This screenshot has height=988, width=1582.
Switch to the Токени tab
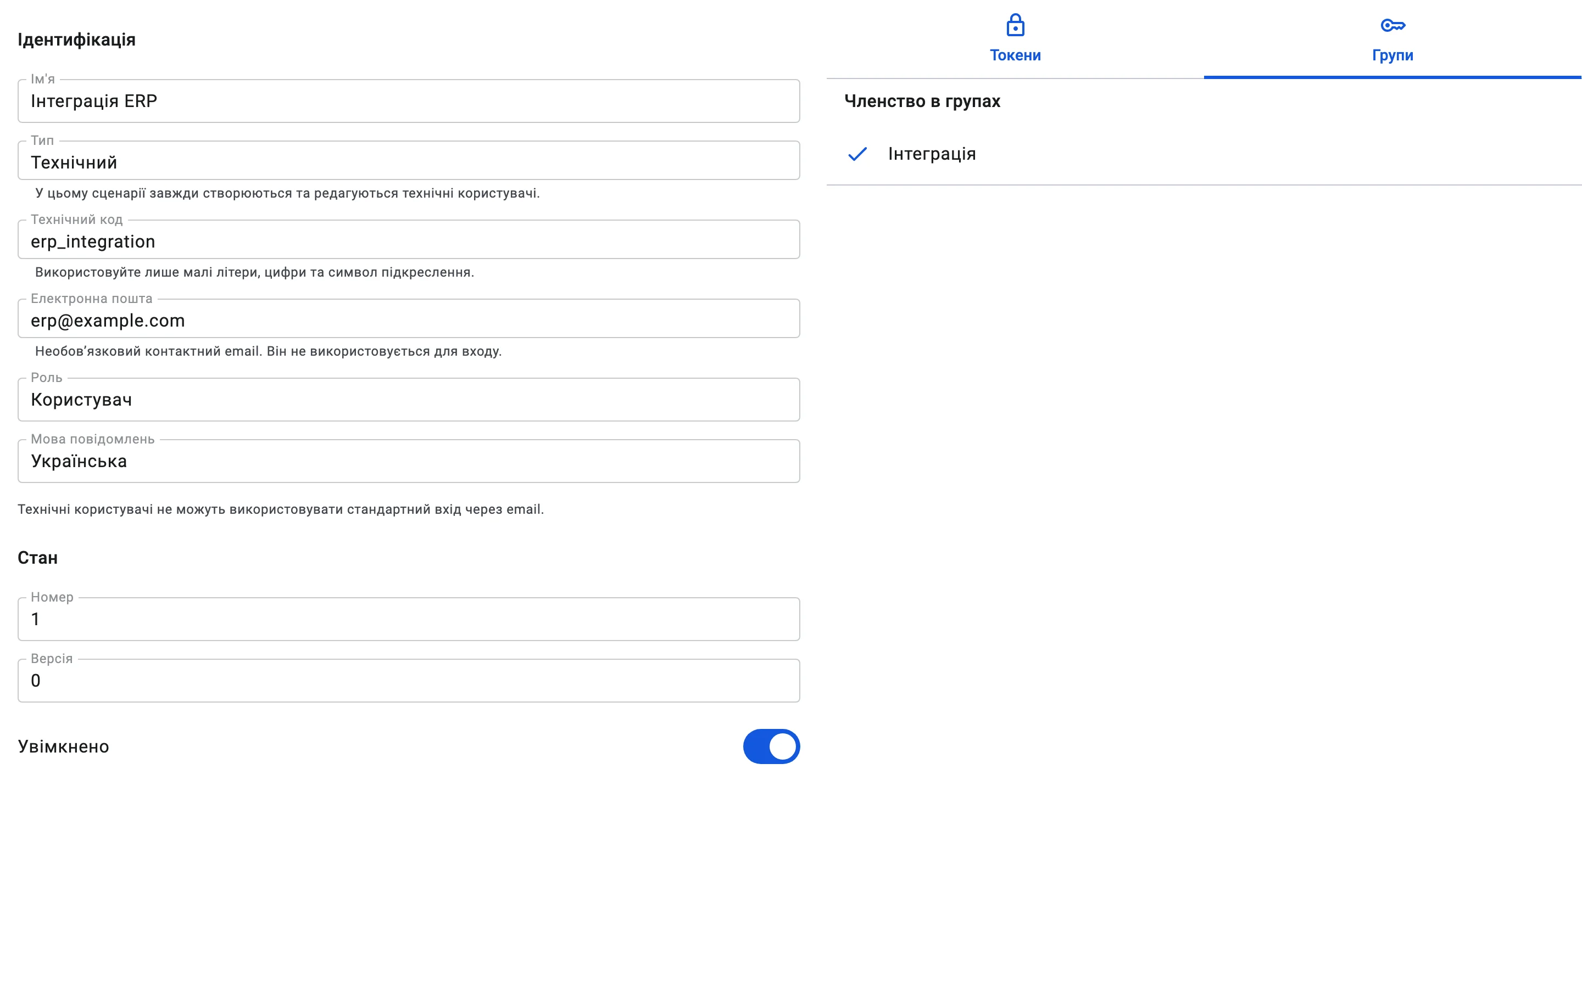pyautogui.click(x=1015, y=39)
